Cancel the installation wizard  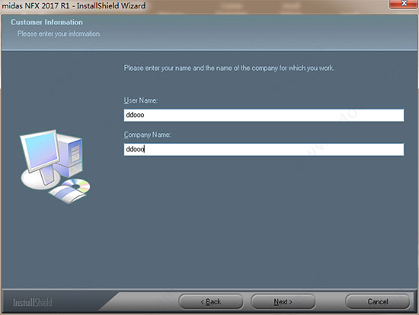[378, 301]
